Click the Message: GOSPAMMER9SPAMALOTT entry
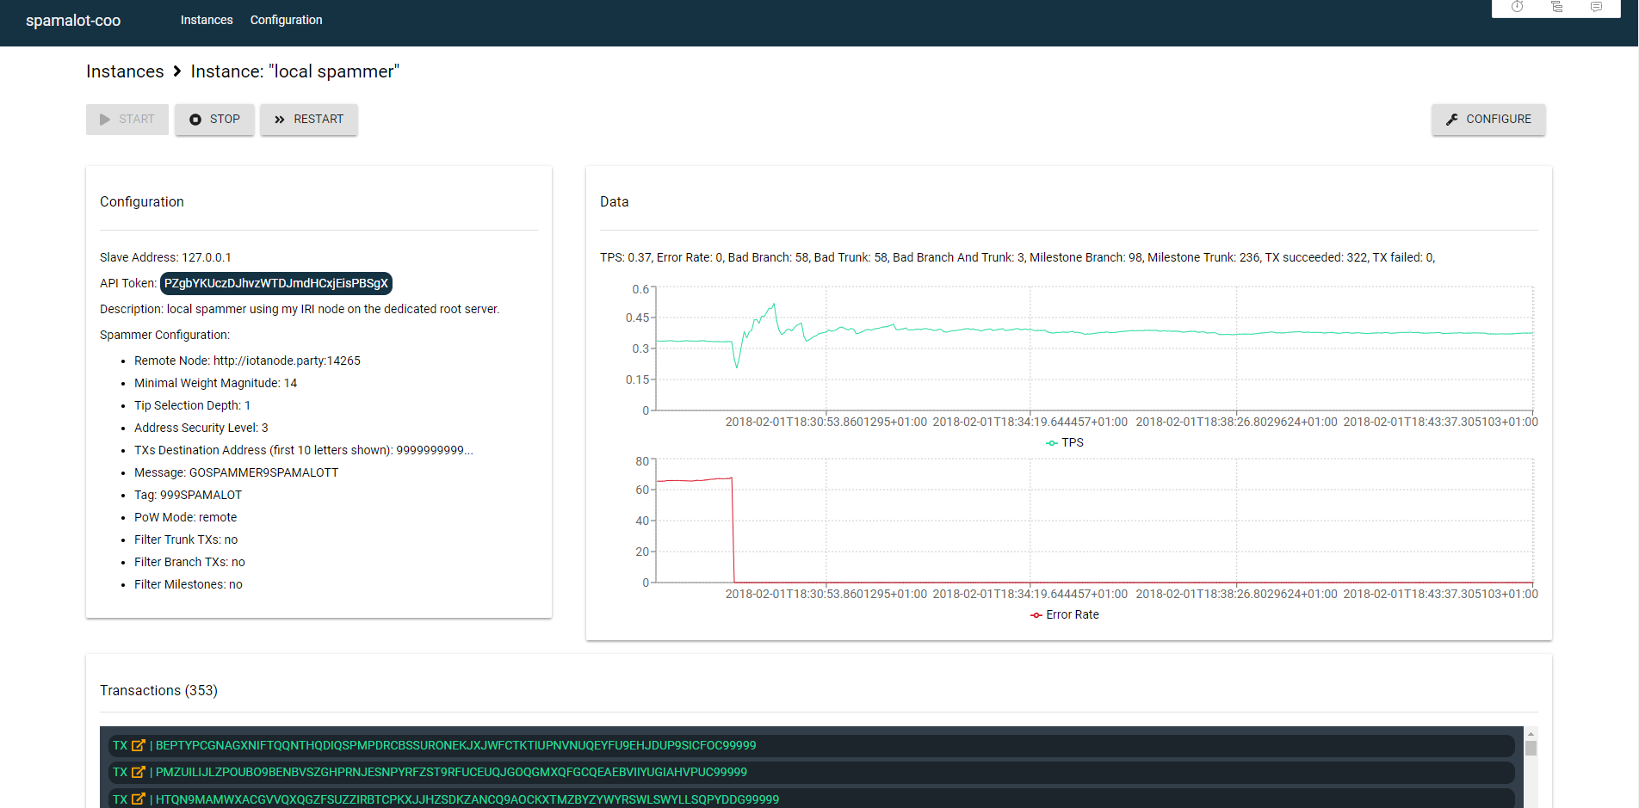Viewport: 1639px width, 808px height. tap(236, 472)
